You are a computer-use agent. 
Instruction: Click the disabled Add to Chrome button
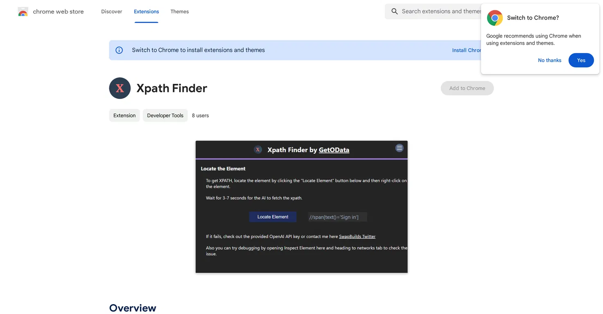pyautogui.click(x=467, y=88)
